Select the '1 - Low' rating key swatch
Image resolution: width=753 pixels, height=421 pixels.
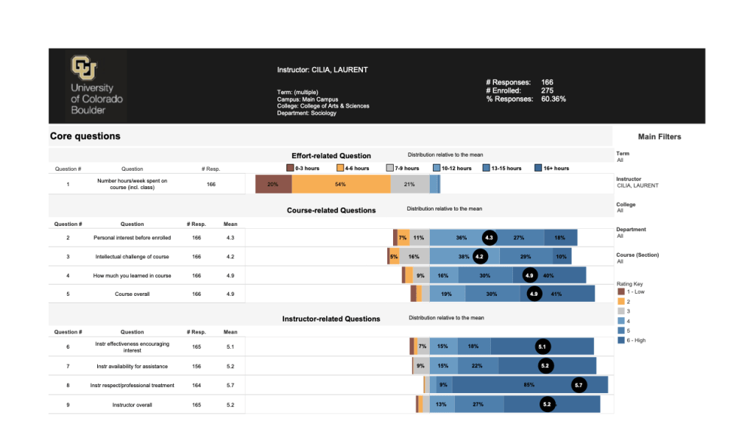pyautogui.click(x=621, y=292)
